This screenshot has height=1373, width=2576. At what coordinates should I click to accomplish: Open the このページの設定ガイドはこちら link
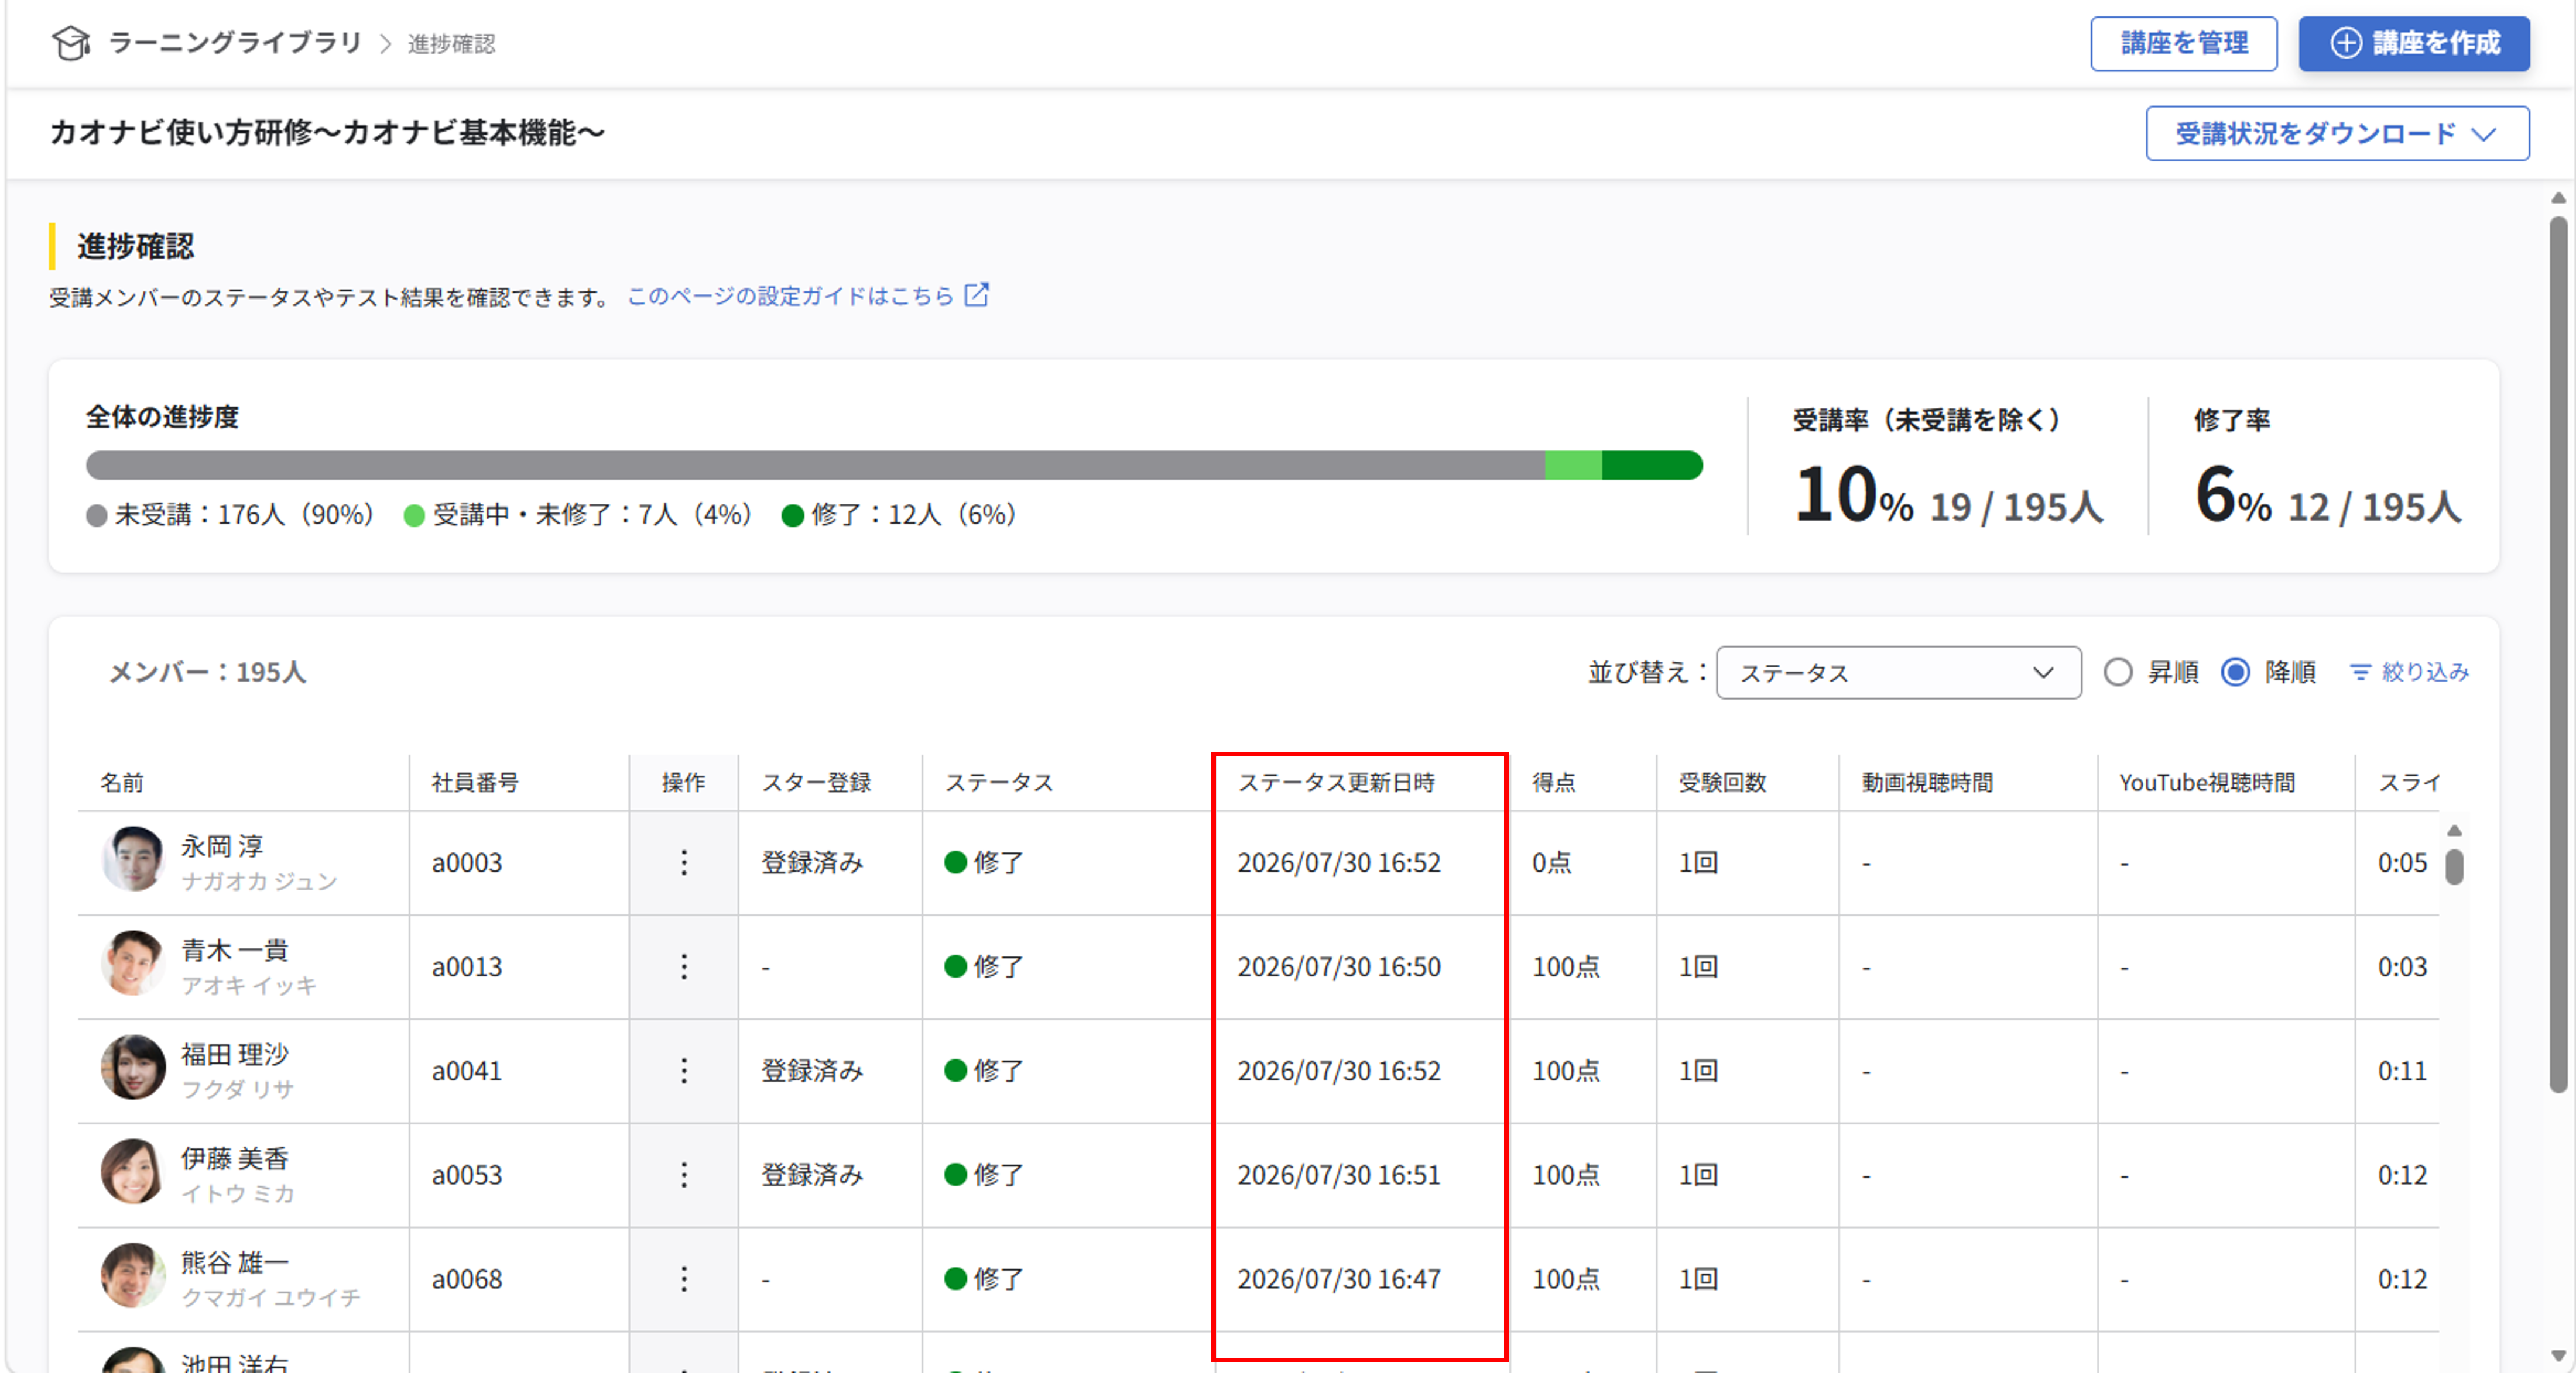tap(790, 296)
